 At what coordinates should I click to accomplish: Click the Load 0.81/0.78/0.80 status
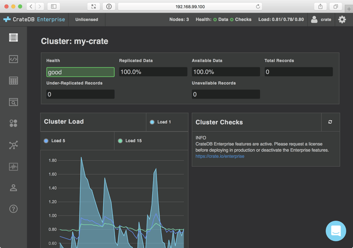click(281, 19)
